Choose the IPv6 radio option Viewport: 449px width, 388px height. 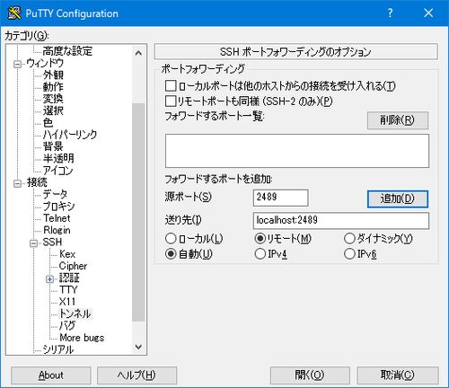point(349,254)
